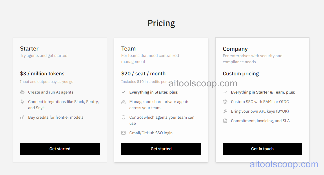This screenshot has height=175, width=324.
Task: Select the plug icon for Connect integrations
Action: point(22,102)
